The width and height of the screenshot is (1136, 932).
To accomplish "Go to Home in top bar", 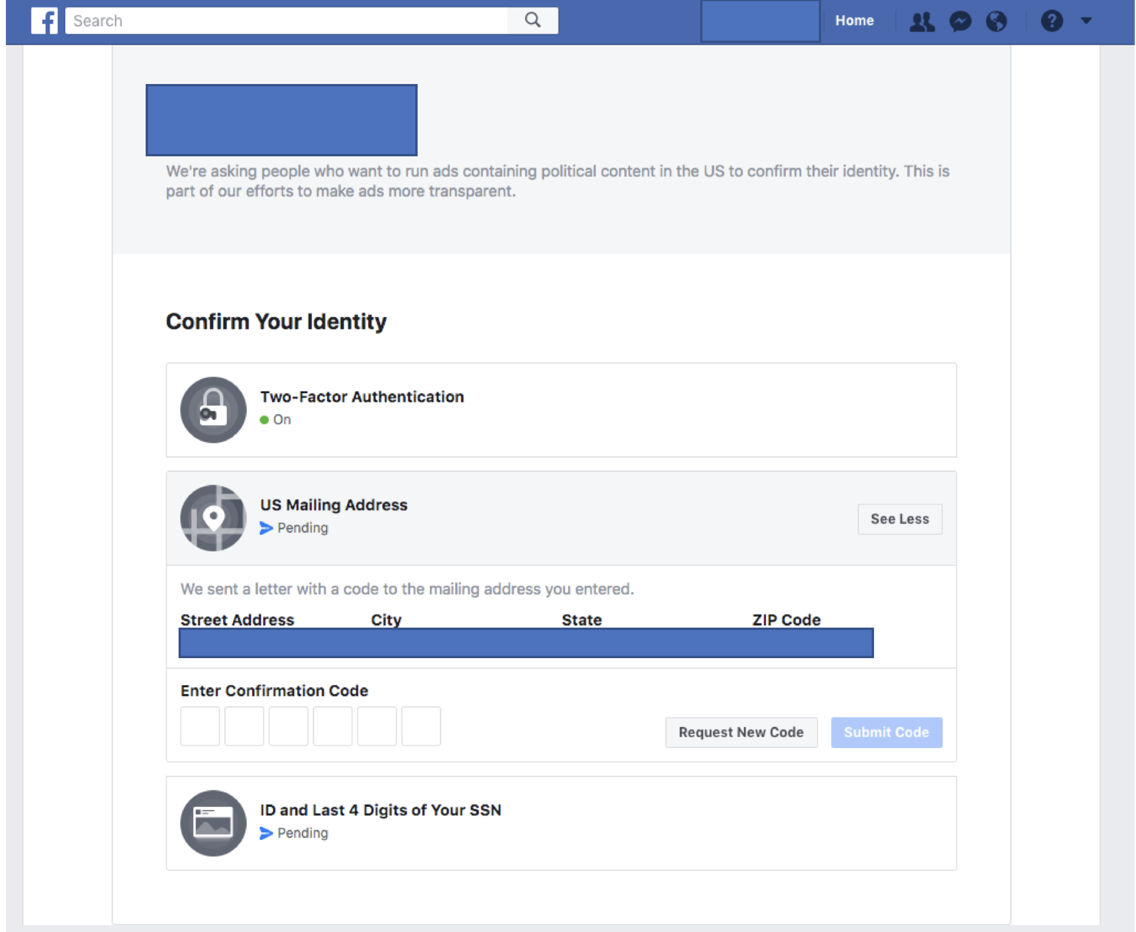I will [854, 21].
